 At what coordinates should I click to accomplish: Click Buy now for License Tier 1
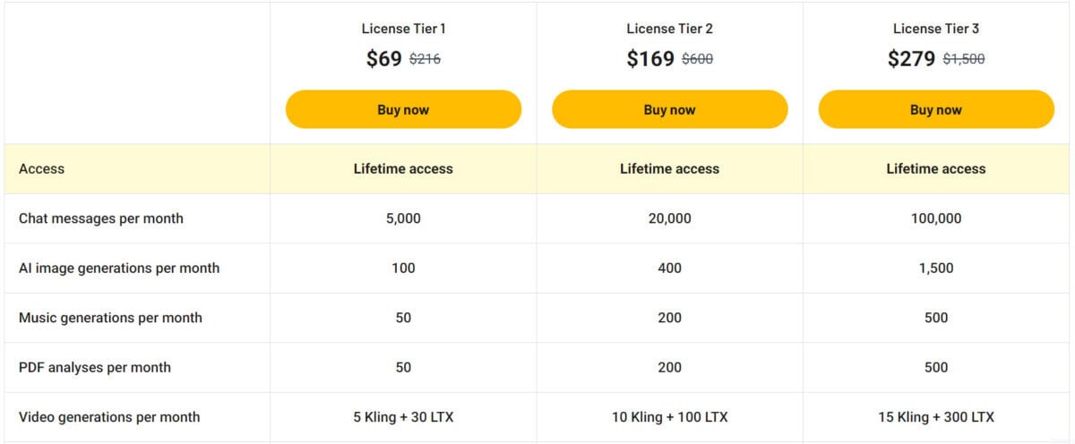pyautogui.click(x=403, y=109)
